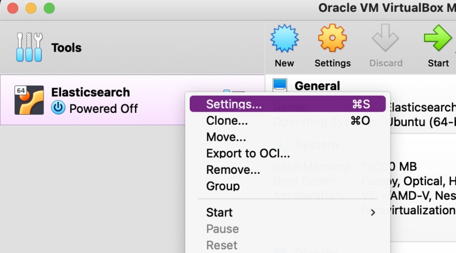456x253 pixels.
Task: Click the General section header
Action: click(317, 86)
